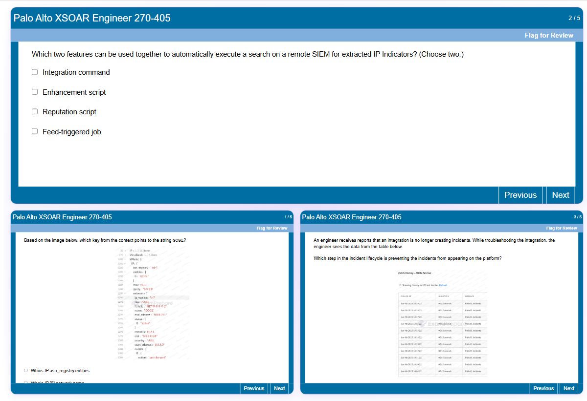Screen dimensions: 587x401
Task: Click the 'An engineer receives reports' paragraph
Action: coord(434,243)
